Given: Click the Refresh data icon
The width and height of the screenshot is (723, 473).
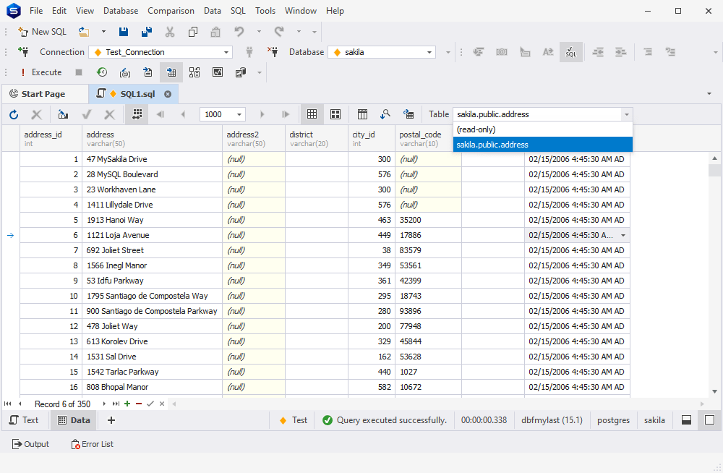Looking at the screenshot, I should click(x=14, y=114).
